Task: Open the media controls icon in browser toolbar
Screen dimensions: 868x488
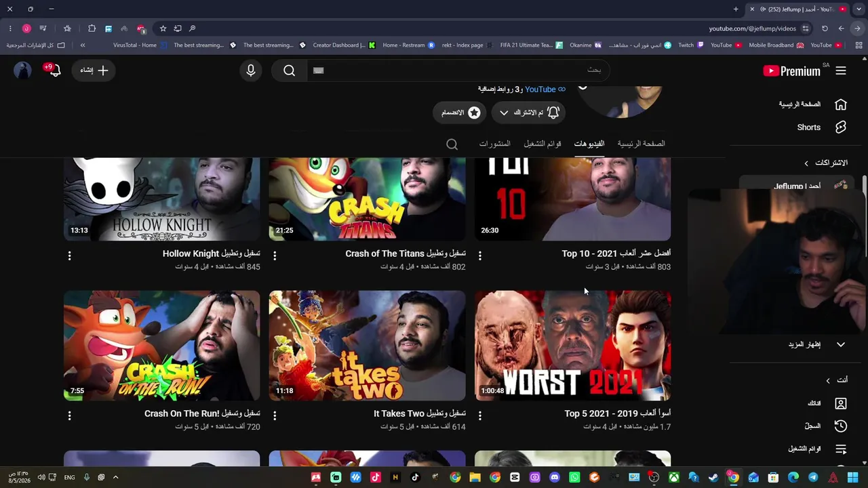Action: tap(43, 28)
